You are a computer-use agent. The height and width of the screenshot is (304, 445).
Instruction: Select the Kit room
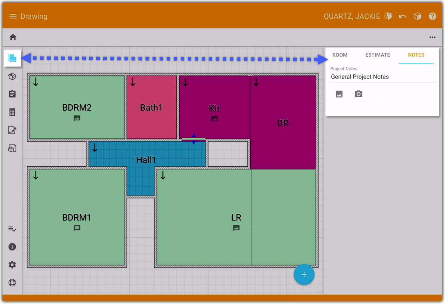coord(214,107)
